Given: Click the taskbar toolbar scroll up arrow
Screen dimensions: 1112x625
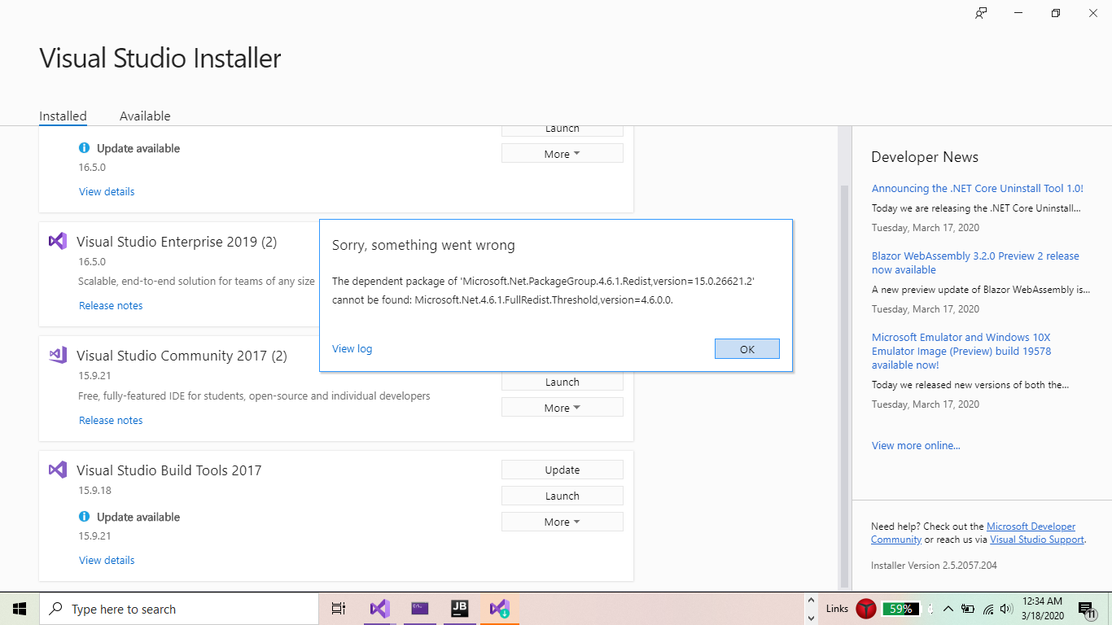Looking at the screenshot, I should 810,601.
